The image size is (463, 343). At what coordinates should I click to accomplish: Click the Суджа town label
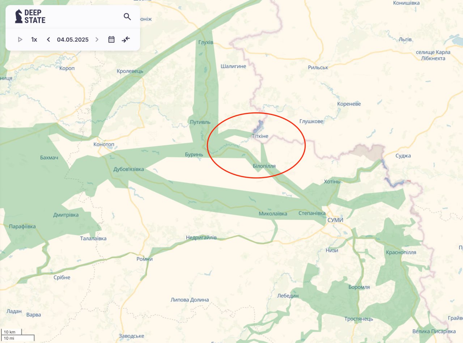[x=403, y=156]
